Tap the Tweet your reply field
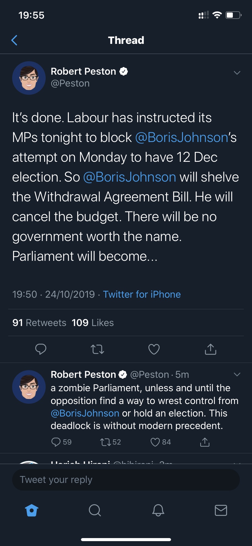The width and height of the screenshot is (252, 546). (126, 480)
